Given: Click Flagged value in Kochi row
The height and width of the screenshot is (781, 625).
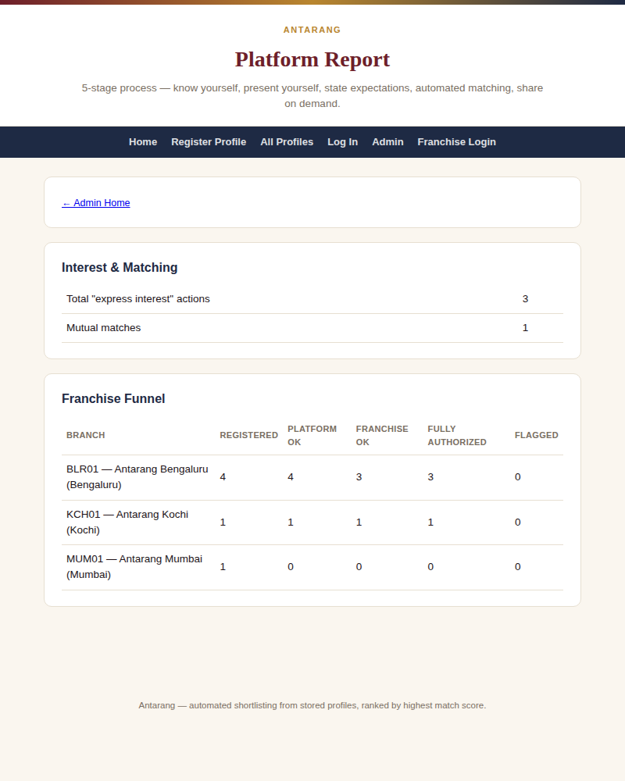Looking at the screenshot, I should point(518,522).
